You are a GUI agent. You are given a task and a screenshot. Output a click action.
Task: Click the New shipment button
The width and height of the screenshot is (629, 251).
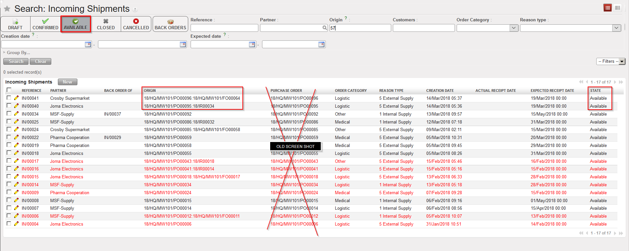click(x=67, y=82)
